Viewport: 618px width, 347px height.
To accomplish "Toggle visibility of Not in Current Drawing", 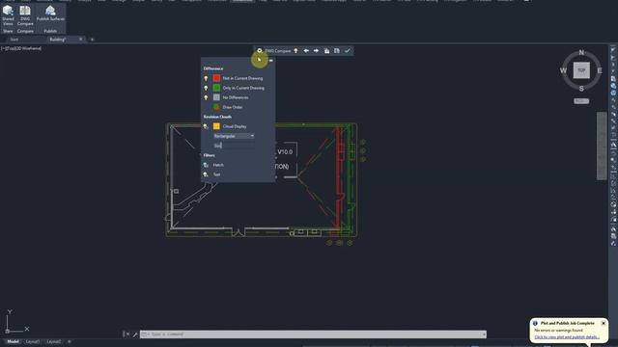I will (x=206, y=78).
